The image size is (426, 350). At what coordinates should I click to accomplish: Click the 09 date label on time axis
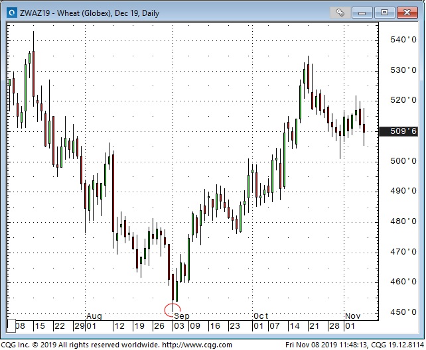[x=195, y=326]
